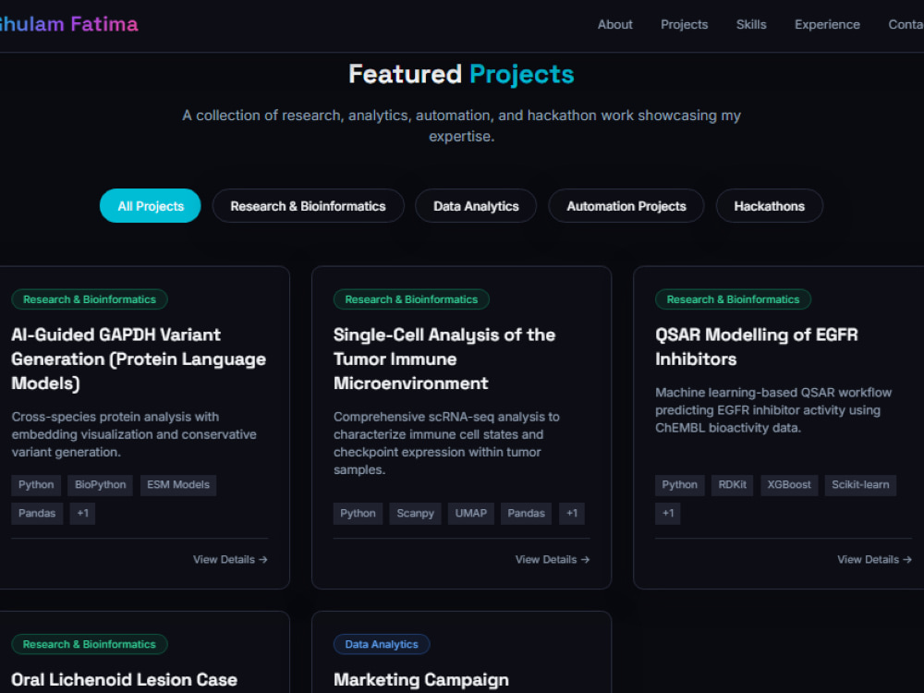Select the All Projects filter
924x693 pixels.
coord(151,206)
